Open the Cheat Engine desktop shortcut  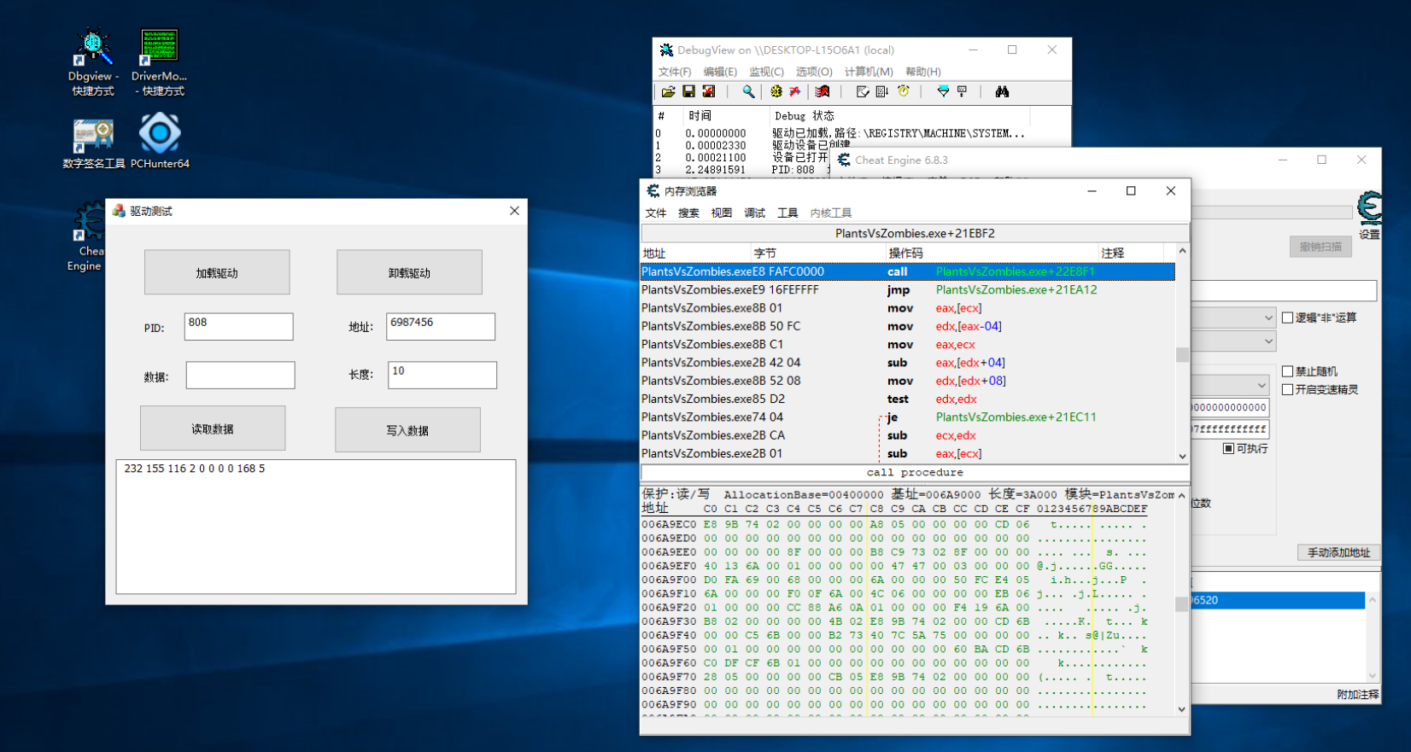click(x=85, y=237)
